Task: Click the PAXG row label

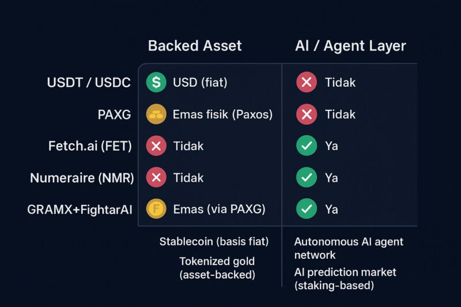Action: 115,114
